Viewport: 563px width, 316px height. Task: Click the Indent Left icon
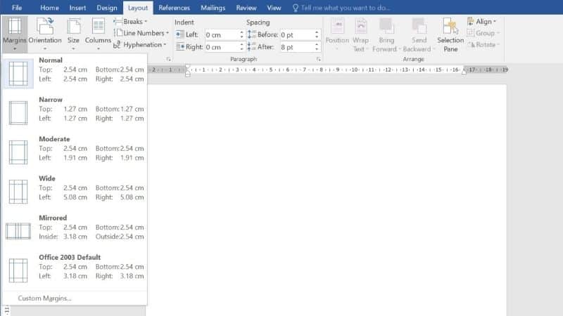tap(180, 34)
